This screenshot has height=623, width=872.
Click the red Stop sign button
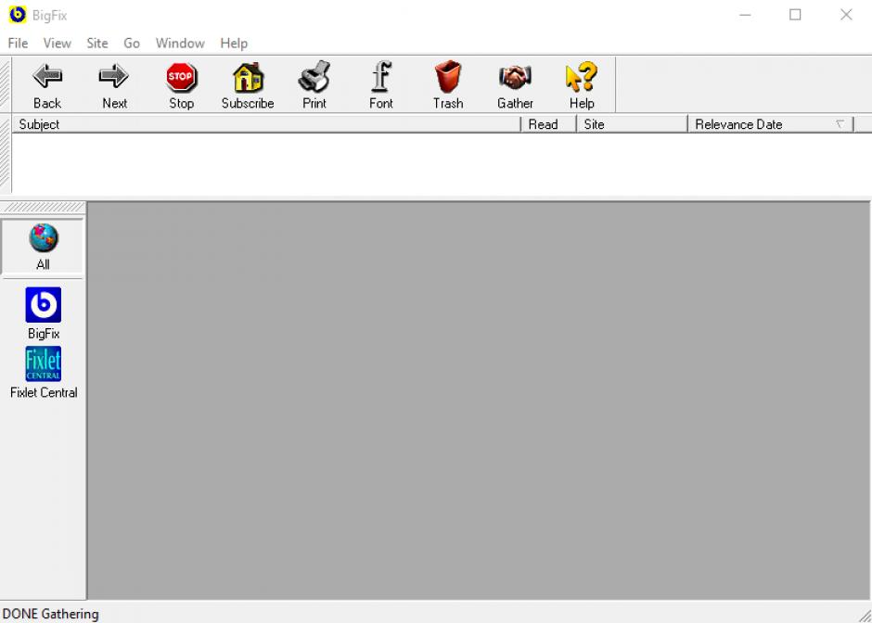[181, 85]
